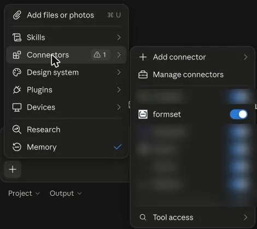Expand the Add connector submenu chevron
257x229 pixels.
click(x=246, y=57)
